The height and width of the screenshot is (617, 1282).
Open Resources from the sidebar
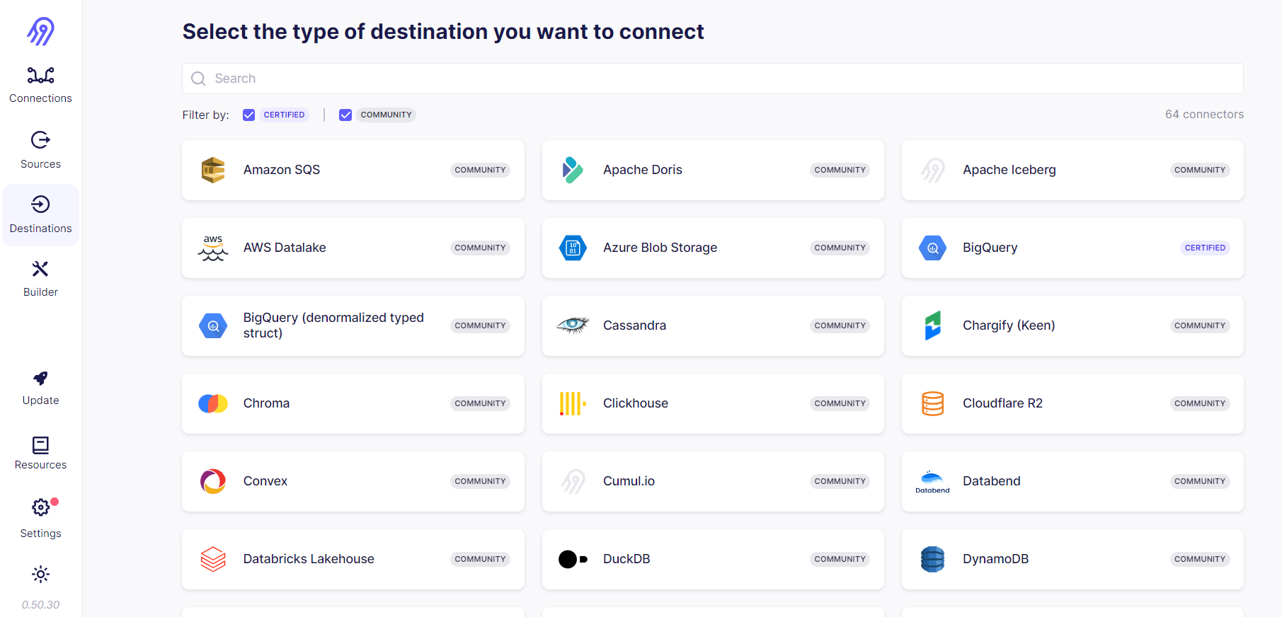(40, 451)
